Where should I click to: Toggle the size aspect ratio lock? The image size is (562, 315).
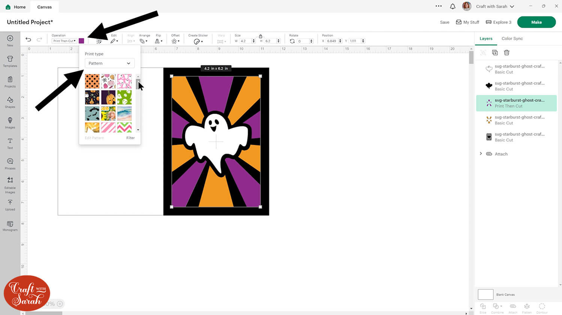point(260,36)
